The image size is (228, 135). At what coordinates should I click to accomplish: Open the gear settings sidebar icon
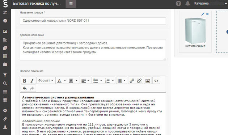[x=5, y=111]
